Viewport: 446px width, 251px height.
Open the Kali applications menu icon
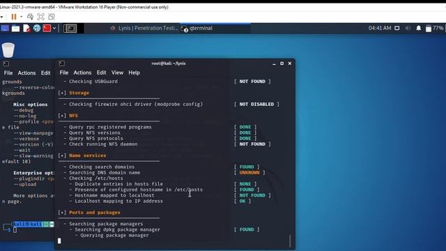pos(5,28)
